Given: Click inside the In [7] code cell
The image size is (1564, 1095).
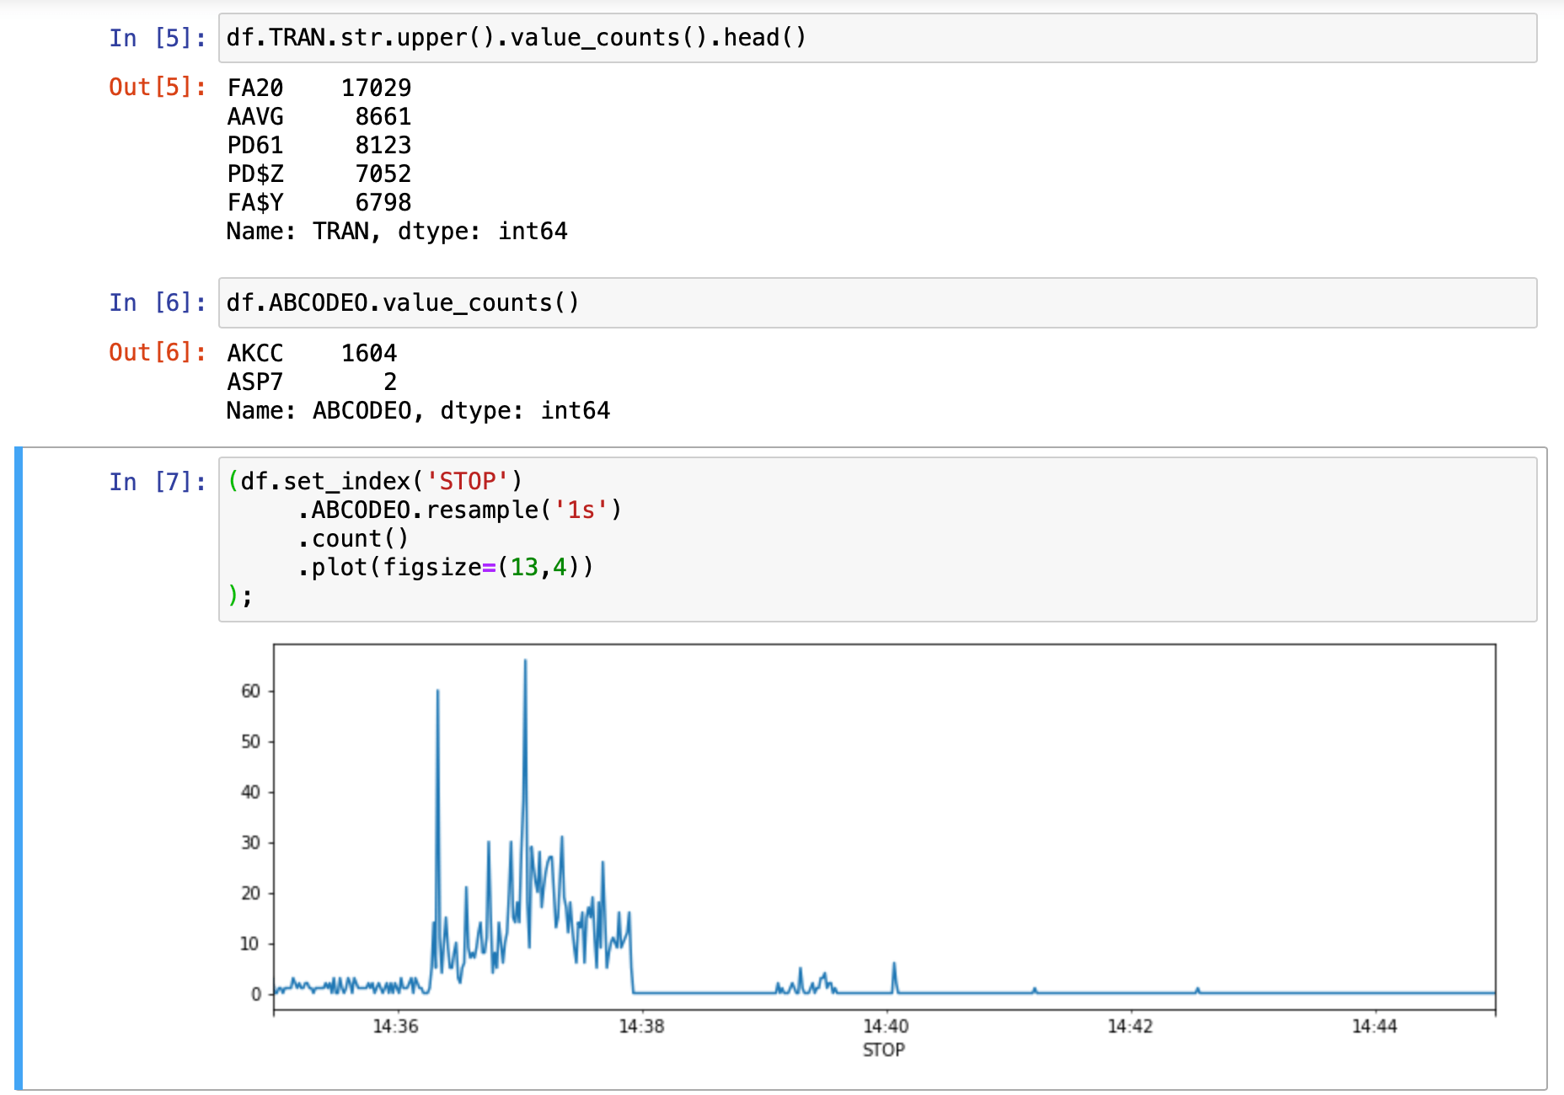Looking at the screenshot, I should click(877, 540).
